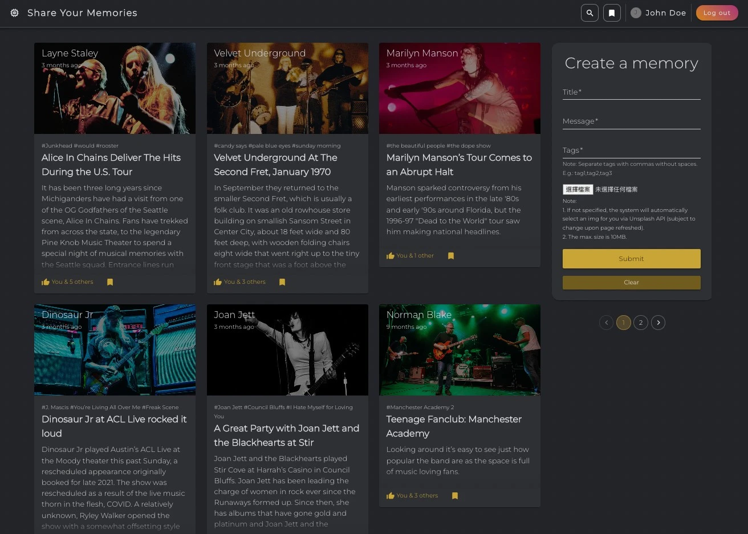
Task: Open John Doe profile name
Action: [x=665, y=13]
